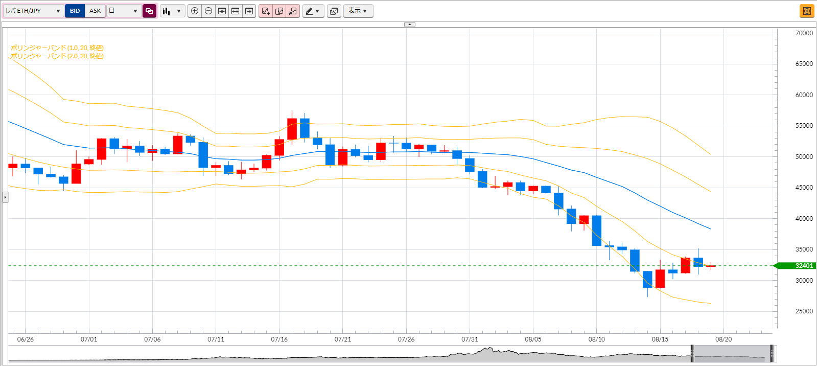Open the candlestick chart type dropdown
This screenshot has height=366, width=817.
172,11
